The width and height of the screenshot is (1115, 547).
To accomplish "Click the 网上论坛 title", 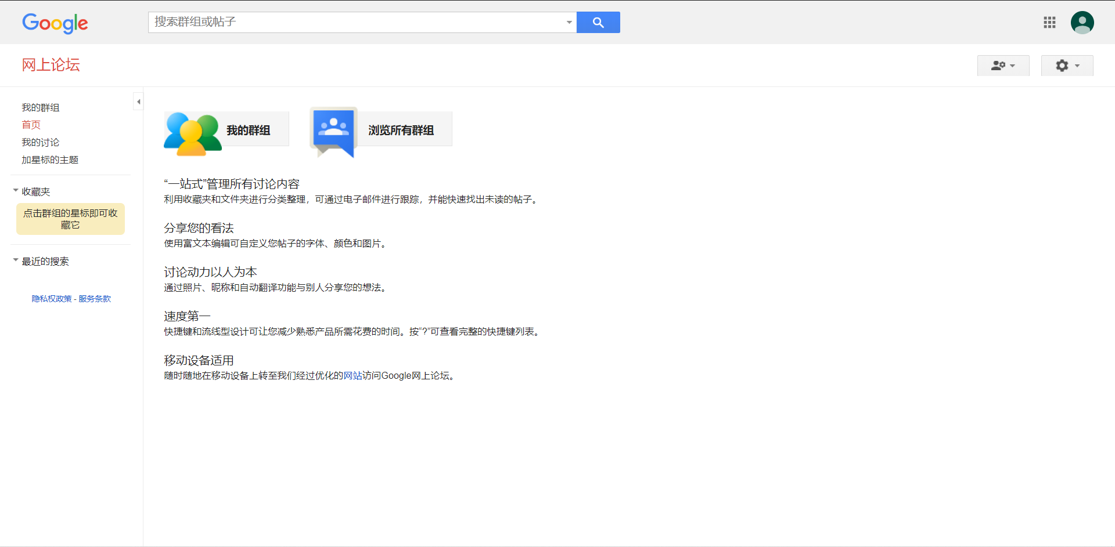I will tap(51, 65).
